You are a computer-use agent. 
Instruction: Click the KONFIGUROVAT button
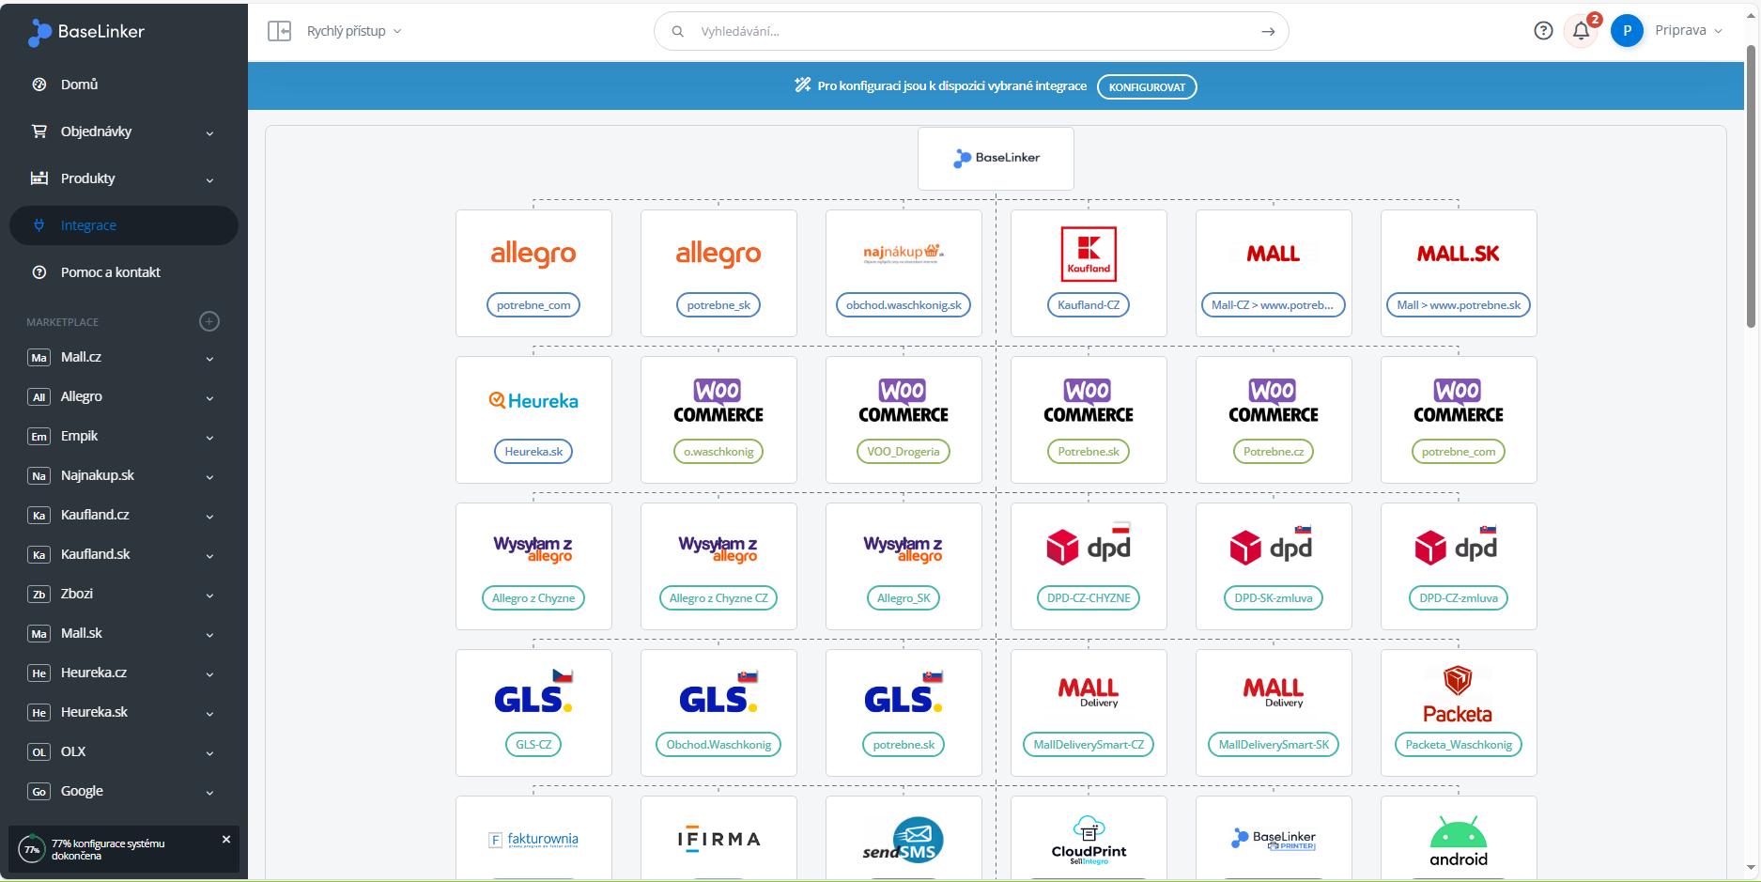1147,86
